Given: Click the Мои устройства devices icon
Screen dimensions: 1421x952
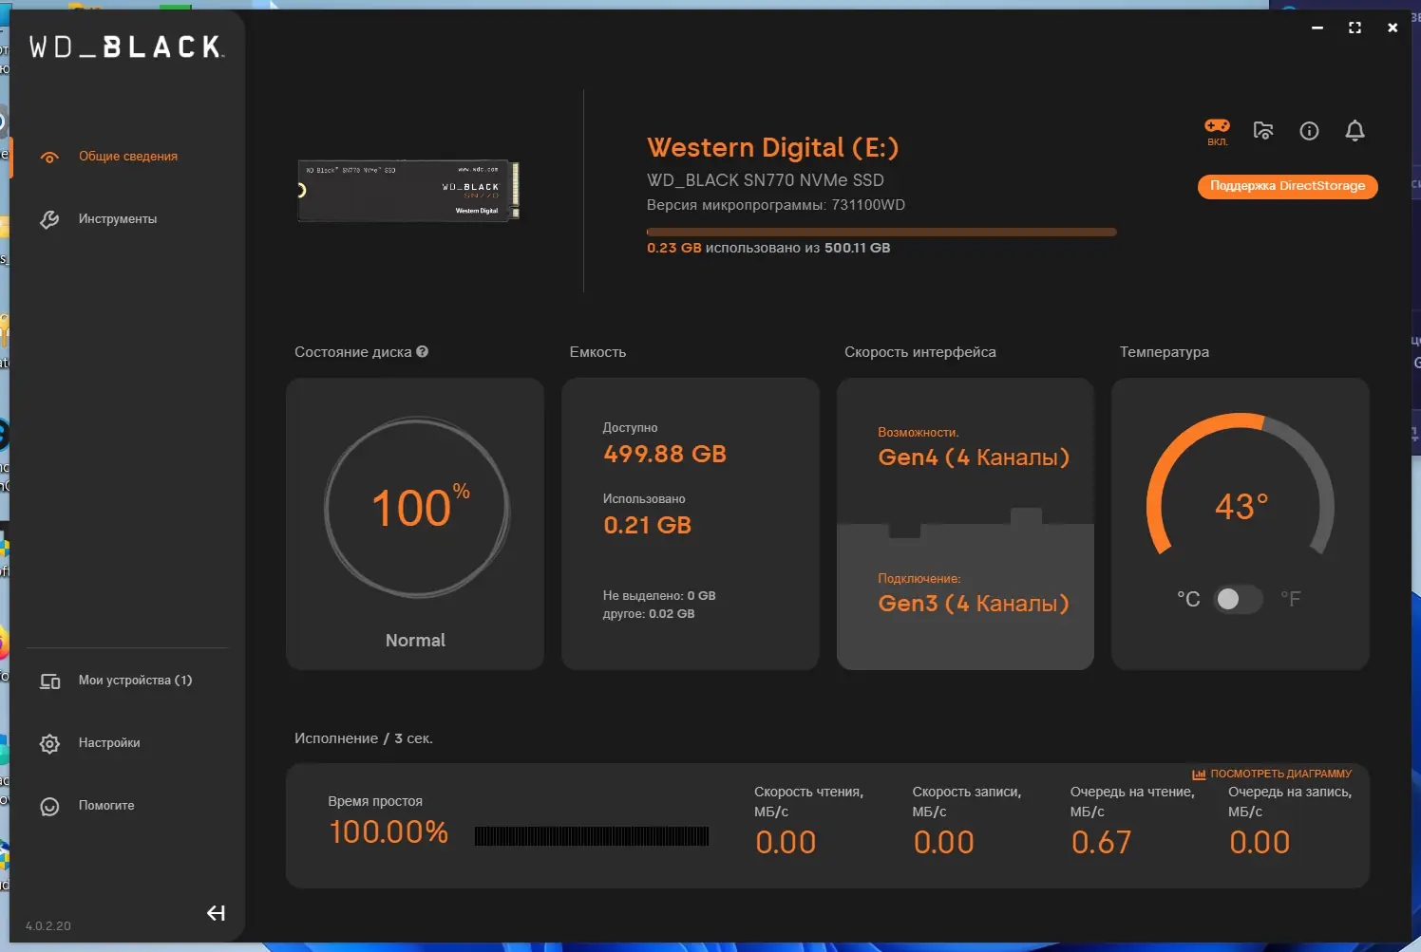Looking at the screenshot, I should (49, 681).
